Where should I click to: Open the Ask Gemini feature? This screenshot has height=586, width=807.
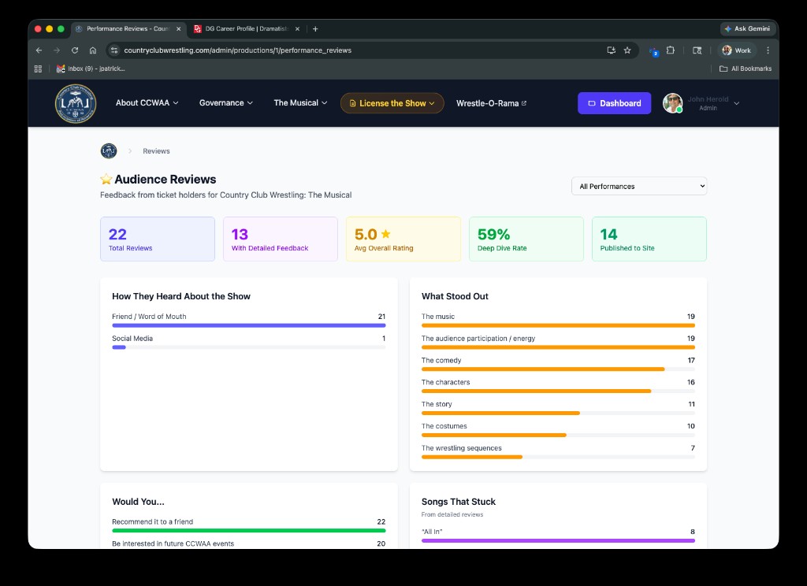tap(746, 28)
